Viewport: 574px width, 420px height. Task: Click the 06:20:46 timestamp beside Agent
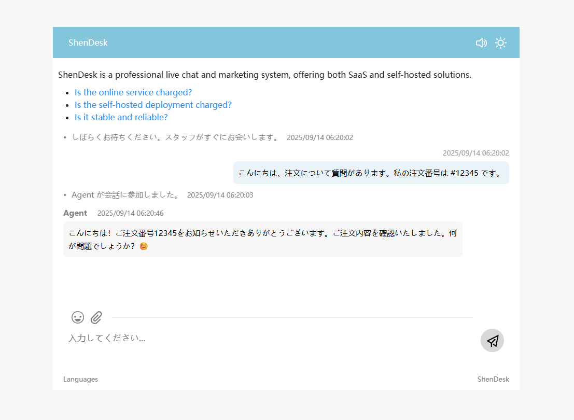tap(131, 213)
